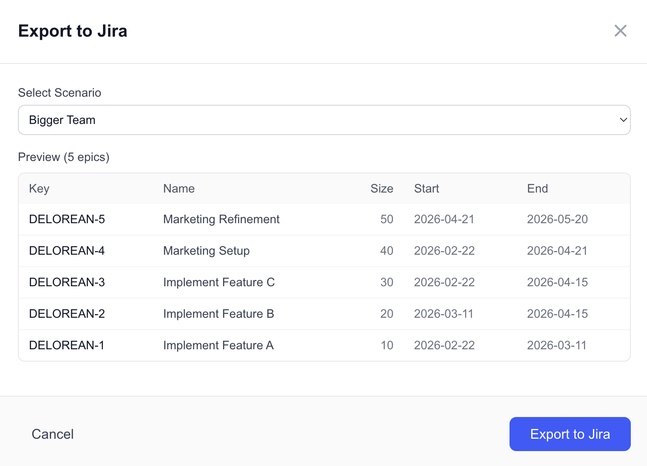
Task: Expand the Bigger Team scenario selector
Action: click(323, 120)
